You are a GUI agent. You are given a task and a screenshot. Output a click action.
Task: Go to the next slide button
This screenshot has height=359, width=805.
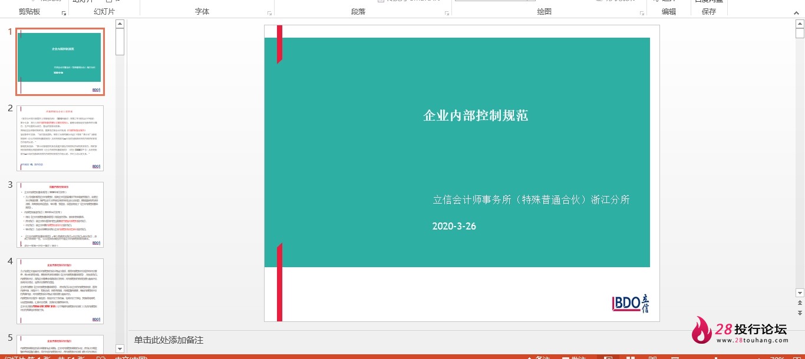[800, 313]
